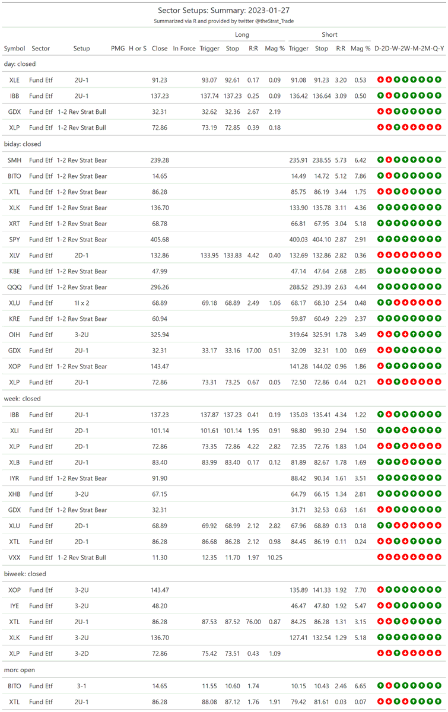Click the green arrow in the XLP 73.19 trigger row

397,127
